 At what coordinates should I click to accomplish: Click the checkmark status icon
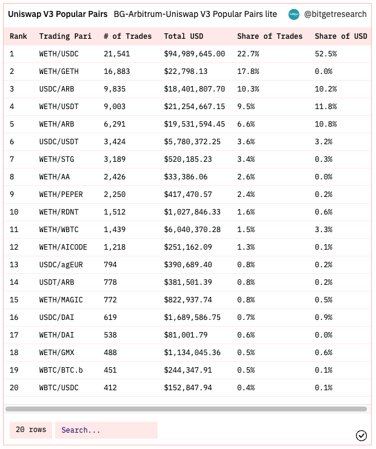click(361, 436)
